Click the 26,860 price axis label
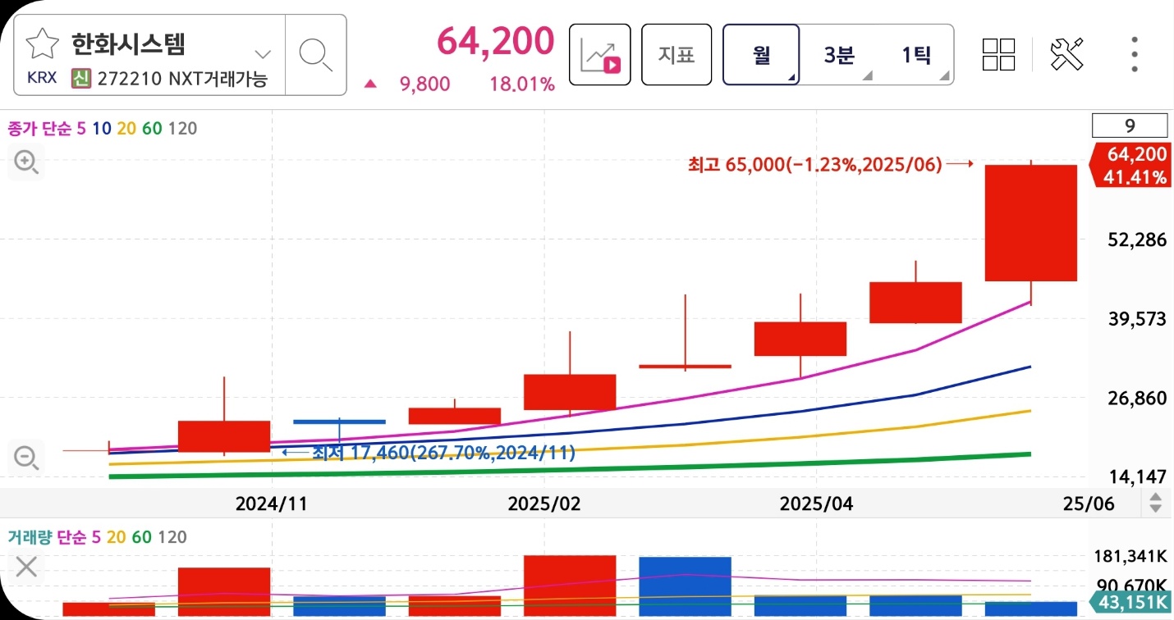 click(1137, 399)
